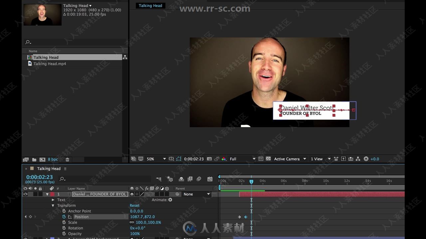Image resolution: width=426 pixels, height=239 pixels.
Task: Toggle Anchor Point stopwatch
Action: click(64, 211)
